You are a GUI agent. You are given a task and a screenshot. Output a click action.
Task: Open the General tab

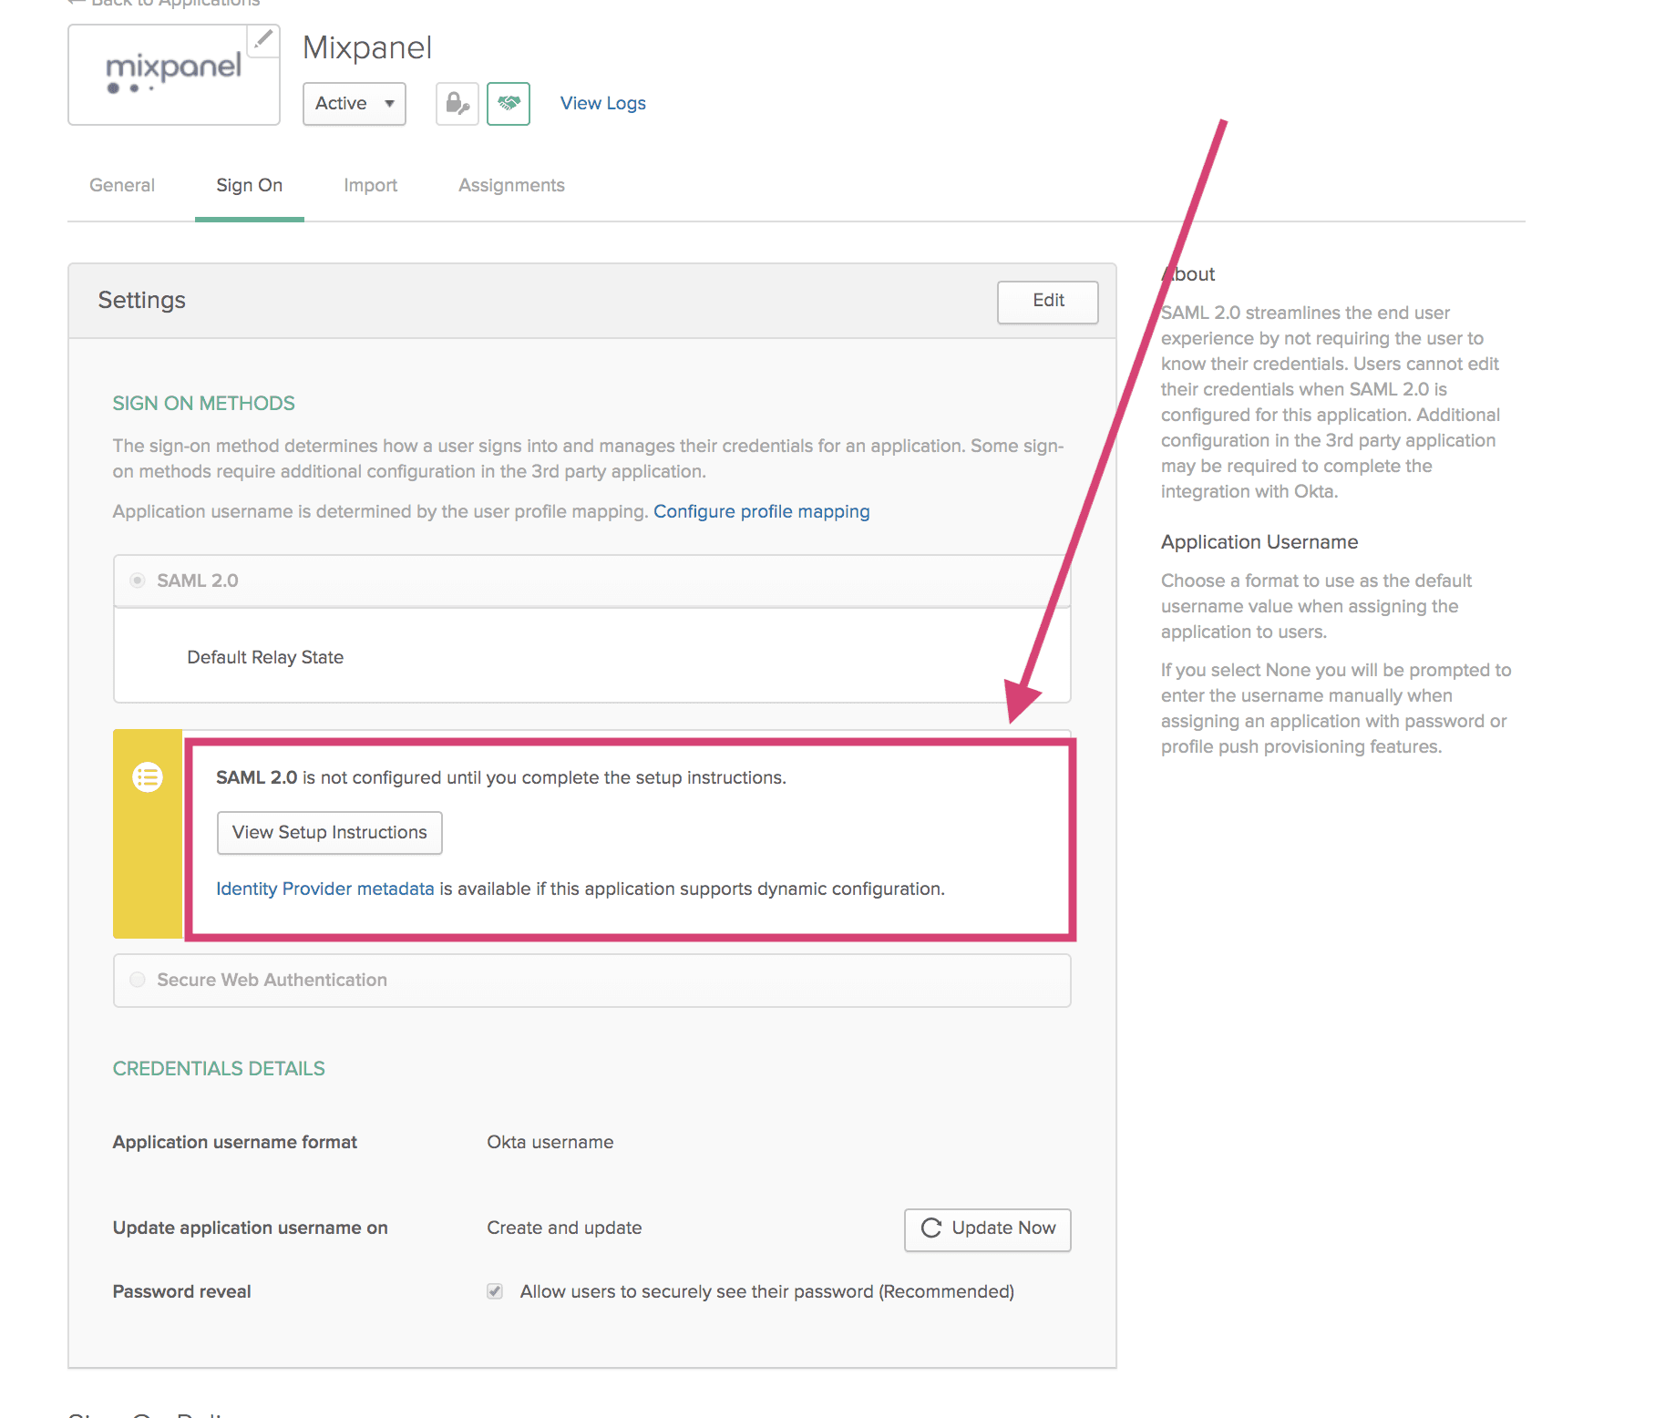point(121,185)
